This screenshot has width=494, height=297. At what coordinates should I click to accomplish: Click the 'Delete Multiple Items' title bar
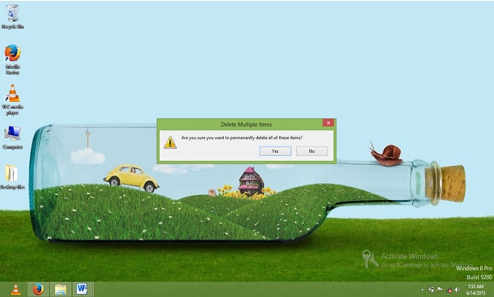246,125
